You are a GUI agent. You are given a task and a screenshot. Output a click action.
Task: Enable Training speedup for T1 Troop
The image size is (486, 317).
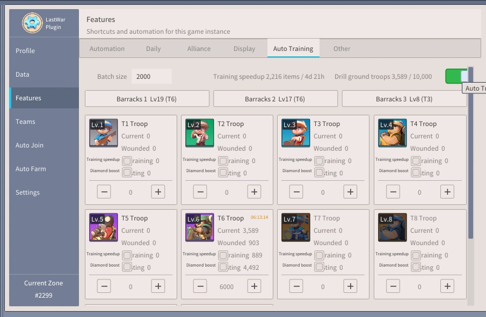click(127, 161)
